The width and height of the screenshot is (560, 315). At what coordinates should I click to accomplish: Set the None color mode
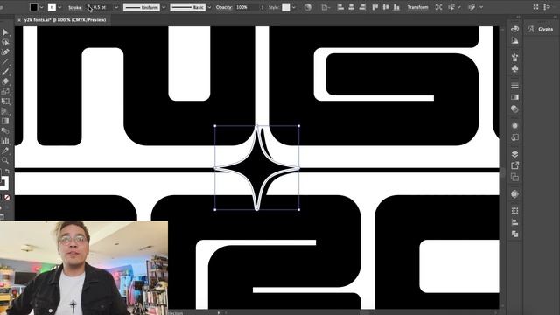(x=7, y=197)
